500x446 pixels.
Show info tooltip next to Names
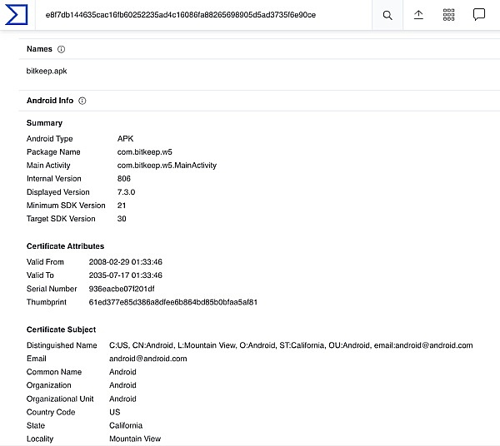point(61,49)
